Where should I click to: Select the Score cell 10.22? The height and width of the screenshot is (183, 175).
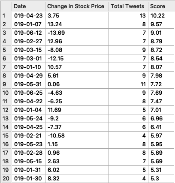click(x=161, y=16)
